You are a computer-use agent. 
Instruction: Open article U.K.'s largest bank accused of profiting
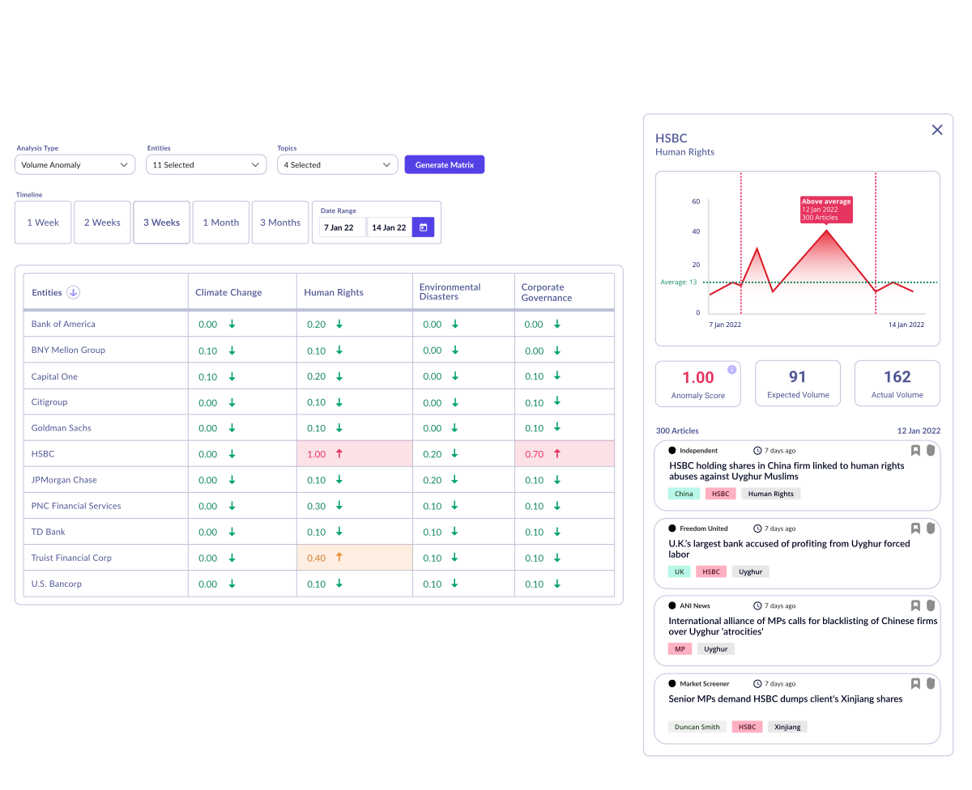(x=789, y=549)
